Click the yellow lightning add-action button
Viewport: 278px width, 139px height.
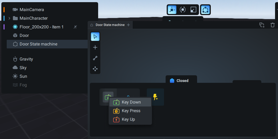(155, 97)
